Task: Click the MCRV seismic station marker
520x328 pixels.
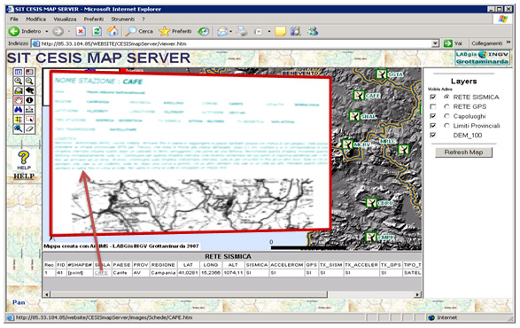Action: point(347,144)
